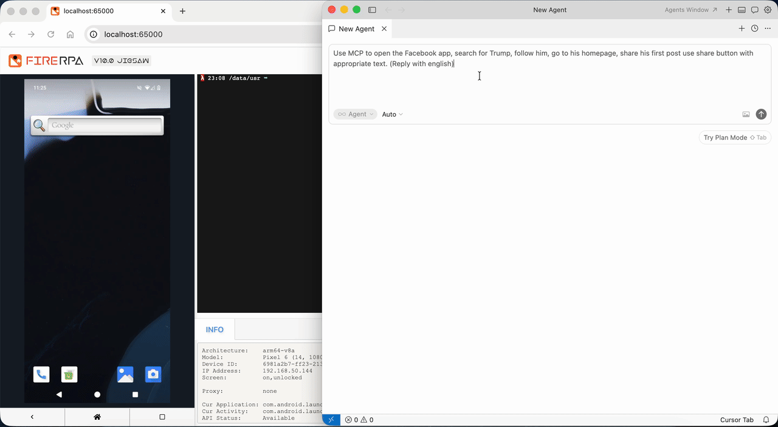Viewport: 778px width, 427px height.
Task: Click Cursor Tab in status bar
Action: (x=737, y=420)
